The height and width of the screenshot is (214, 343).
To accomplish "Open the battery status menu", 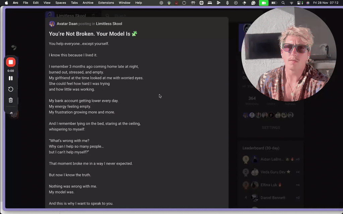I will click(x=274, y=3).
